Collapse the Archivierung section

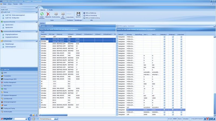tap(36, 41)
